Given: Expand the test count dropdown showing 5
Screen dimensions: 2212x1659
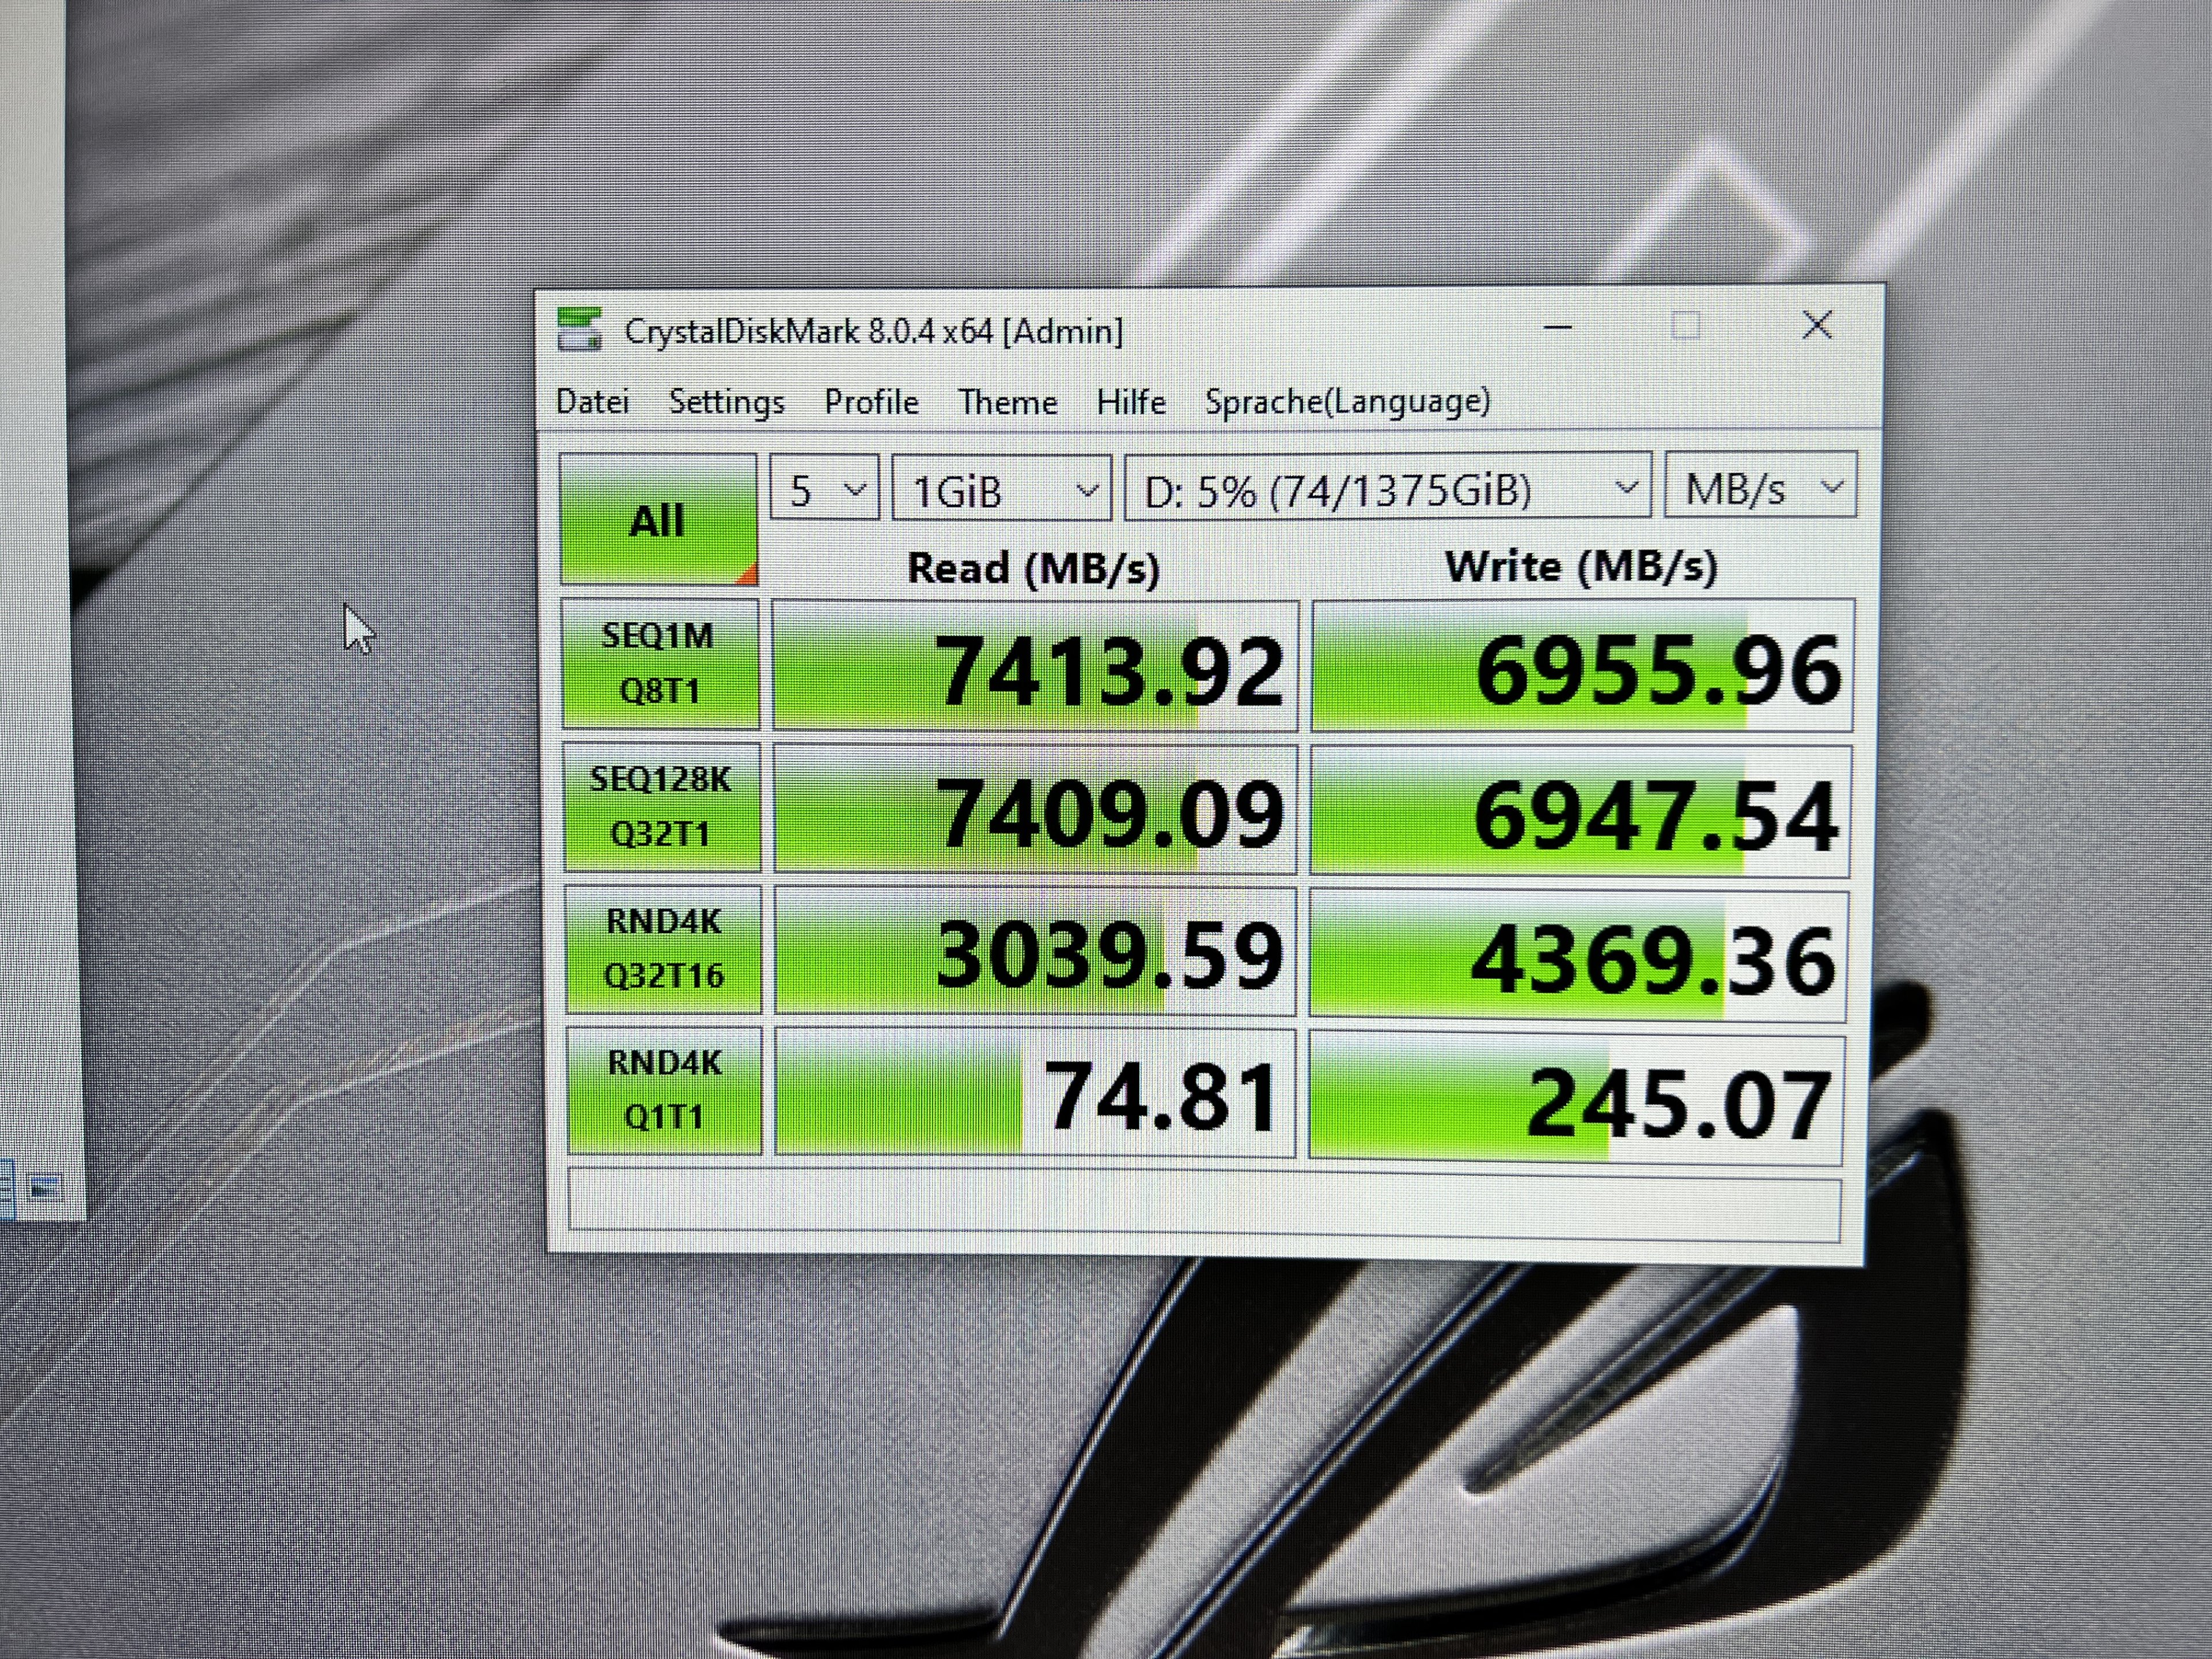Looking at the screenshot, I should [824, 489].
